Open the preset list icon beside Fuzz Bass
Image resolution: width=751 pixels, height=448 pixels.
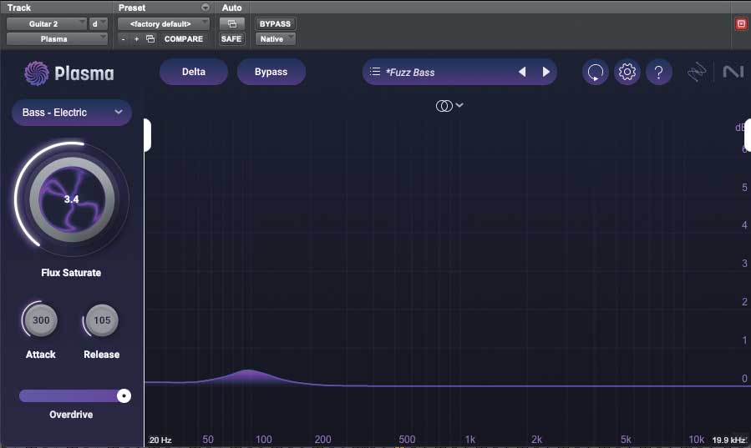click(375, 72)
